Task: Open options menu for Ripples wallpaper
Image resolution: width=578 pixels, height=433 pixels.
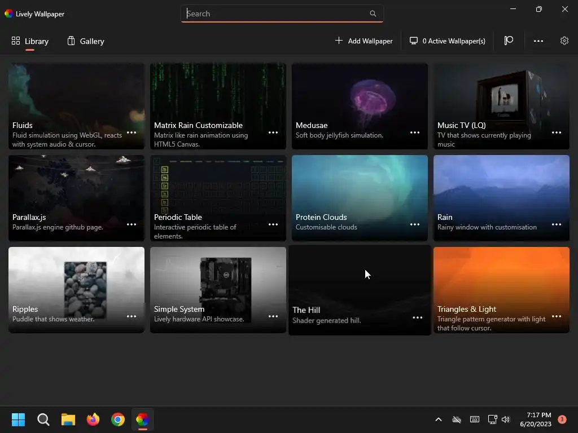Action: pos(132,317)
